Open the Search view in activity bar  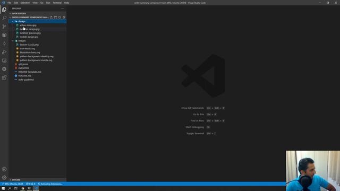point(4,18)
